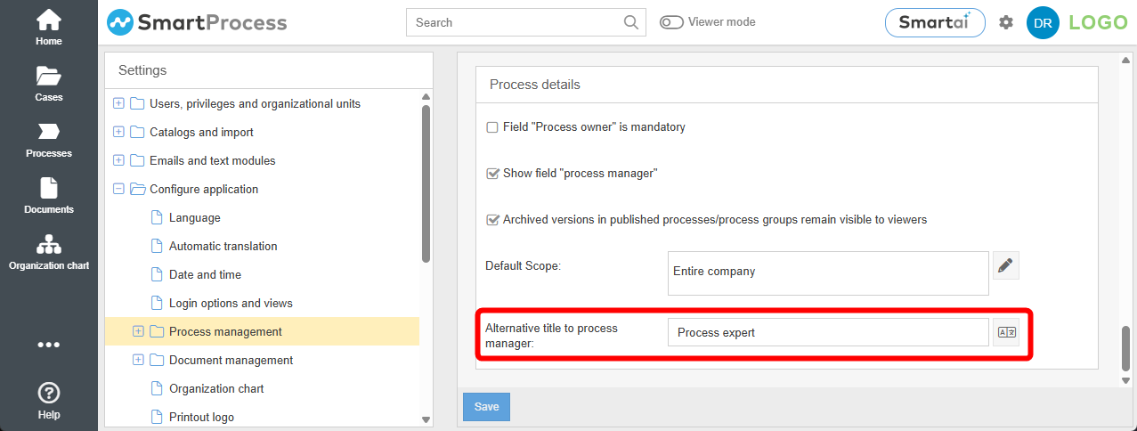Select 'Configure application' folder label

[x=204, y=189]
